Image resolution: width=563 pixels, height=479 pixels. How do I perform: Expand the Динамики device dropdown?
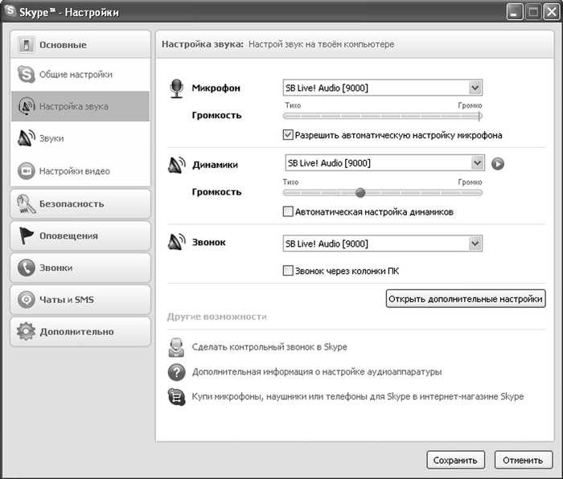[x=478, y=163]
